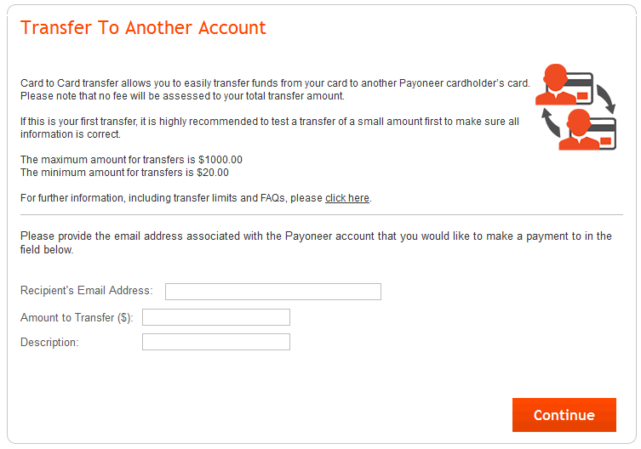
Task: Select the Amount to Transfer ($) field
Action: pos(216,317)
